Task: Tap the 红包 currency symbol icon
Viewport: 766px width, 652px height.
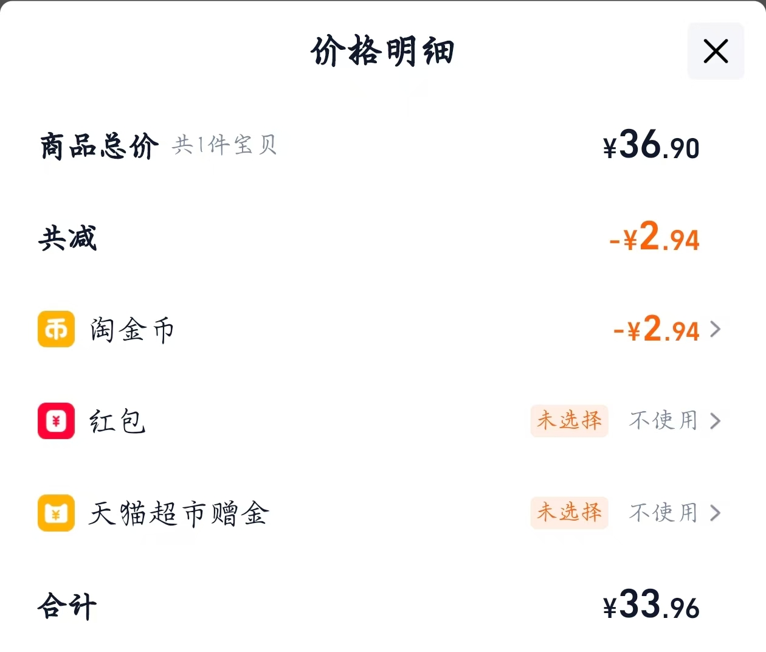Action: click(56, 421)
